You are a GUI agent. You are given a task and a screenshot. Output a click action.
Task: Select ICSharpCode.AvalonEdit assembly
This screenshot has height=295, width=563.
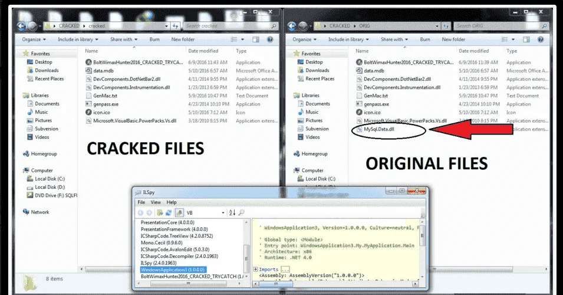[175, 250]
